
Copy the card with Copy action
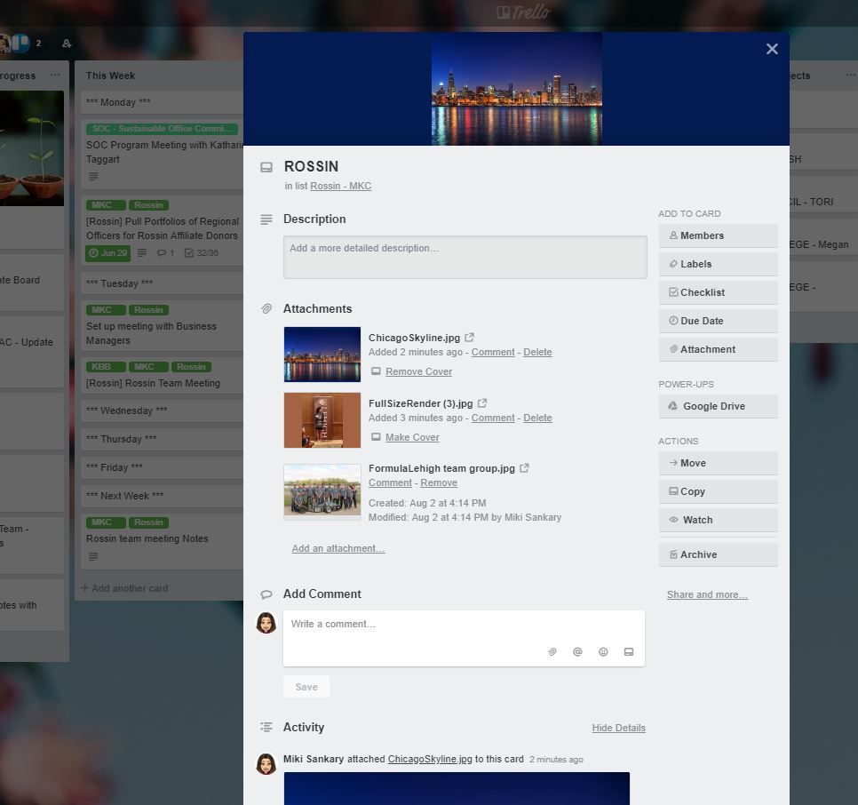(718, 492)
